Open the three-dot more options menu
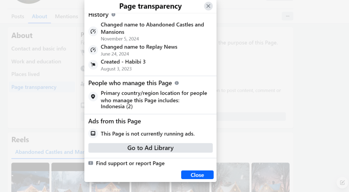Viewport: 349px width, 192px height. click(287, 16)
